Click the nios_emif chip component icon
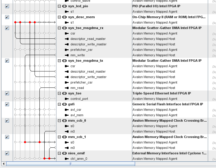Screen dimensions: 216x168 point(64,153)
